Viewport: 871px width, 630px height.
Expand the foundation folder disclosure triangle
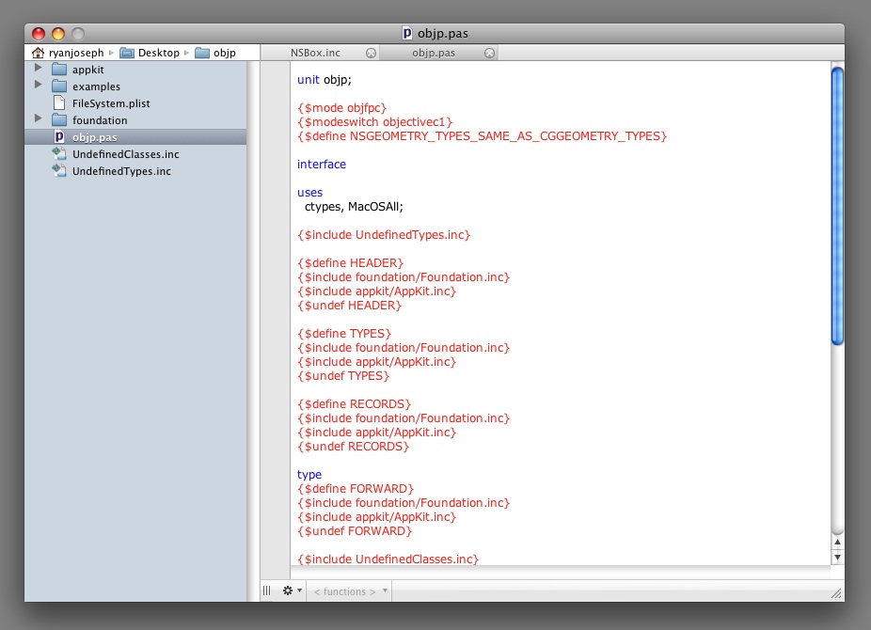38,118
